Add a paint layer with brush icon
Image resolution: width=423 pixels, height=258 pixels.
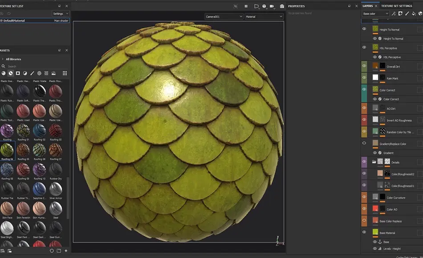(x=407, y=13)
